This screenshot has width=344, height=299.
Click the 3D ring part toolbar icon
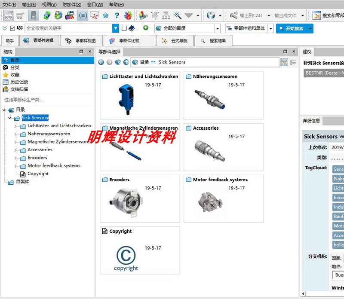[x=211, y=15]
